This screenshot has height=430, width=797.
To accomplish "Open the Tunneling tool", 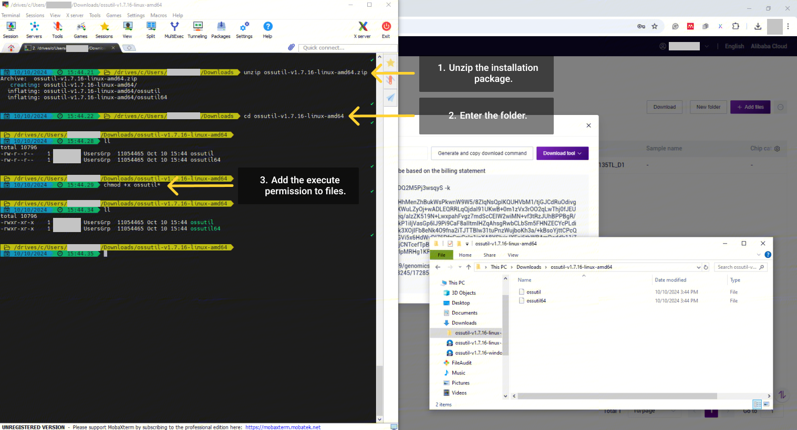I will [198, 29].
